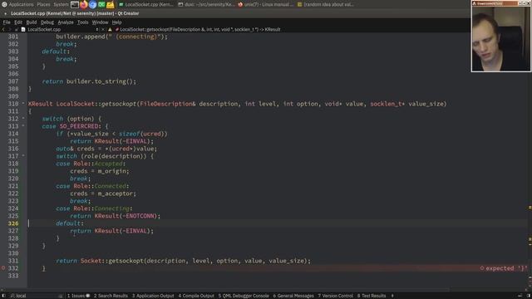Collapse the getsockopt function at line 310
The width and height of the screenshot is (532, 299).
tap(23, 103)
